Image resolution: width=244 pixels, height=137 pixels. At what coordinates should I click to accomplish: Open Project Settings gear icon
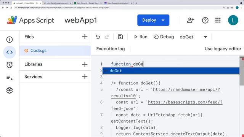coord(10,90)
